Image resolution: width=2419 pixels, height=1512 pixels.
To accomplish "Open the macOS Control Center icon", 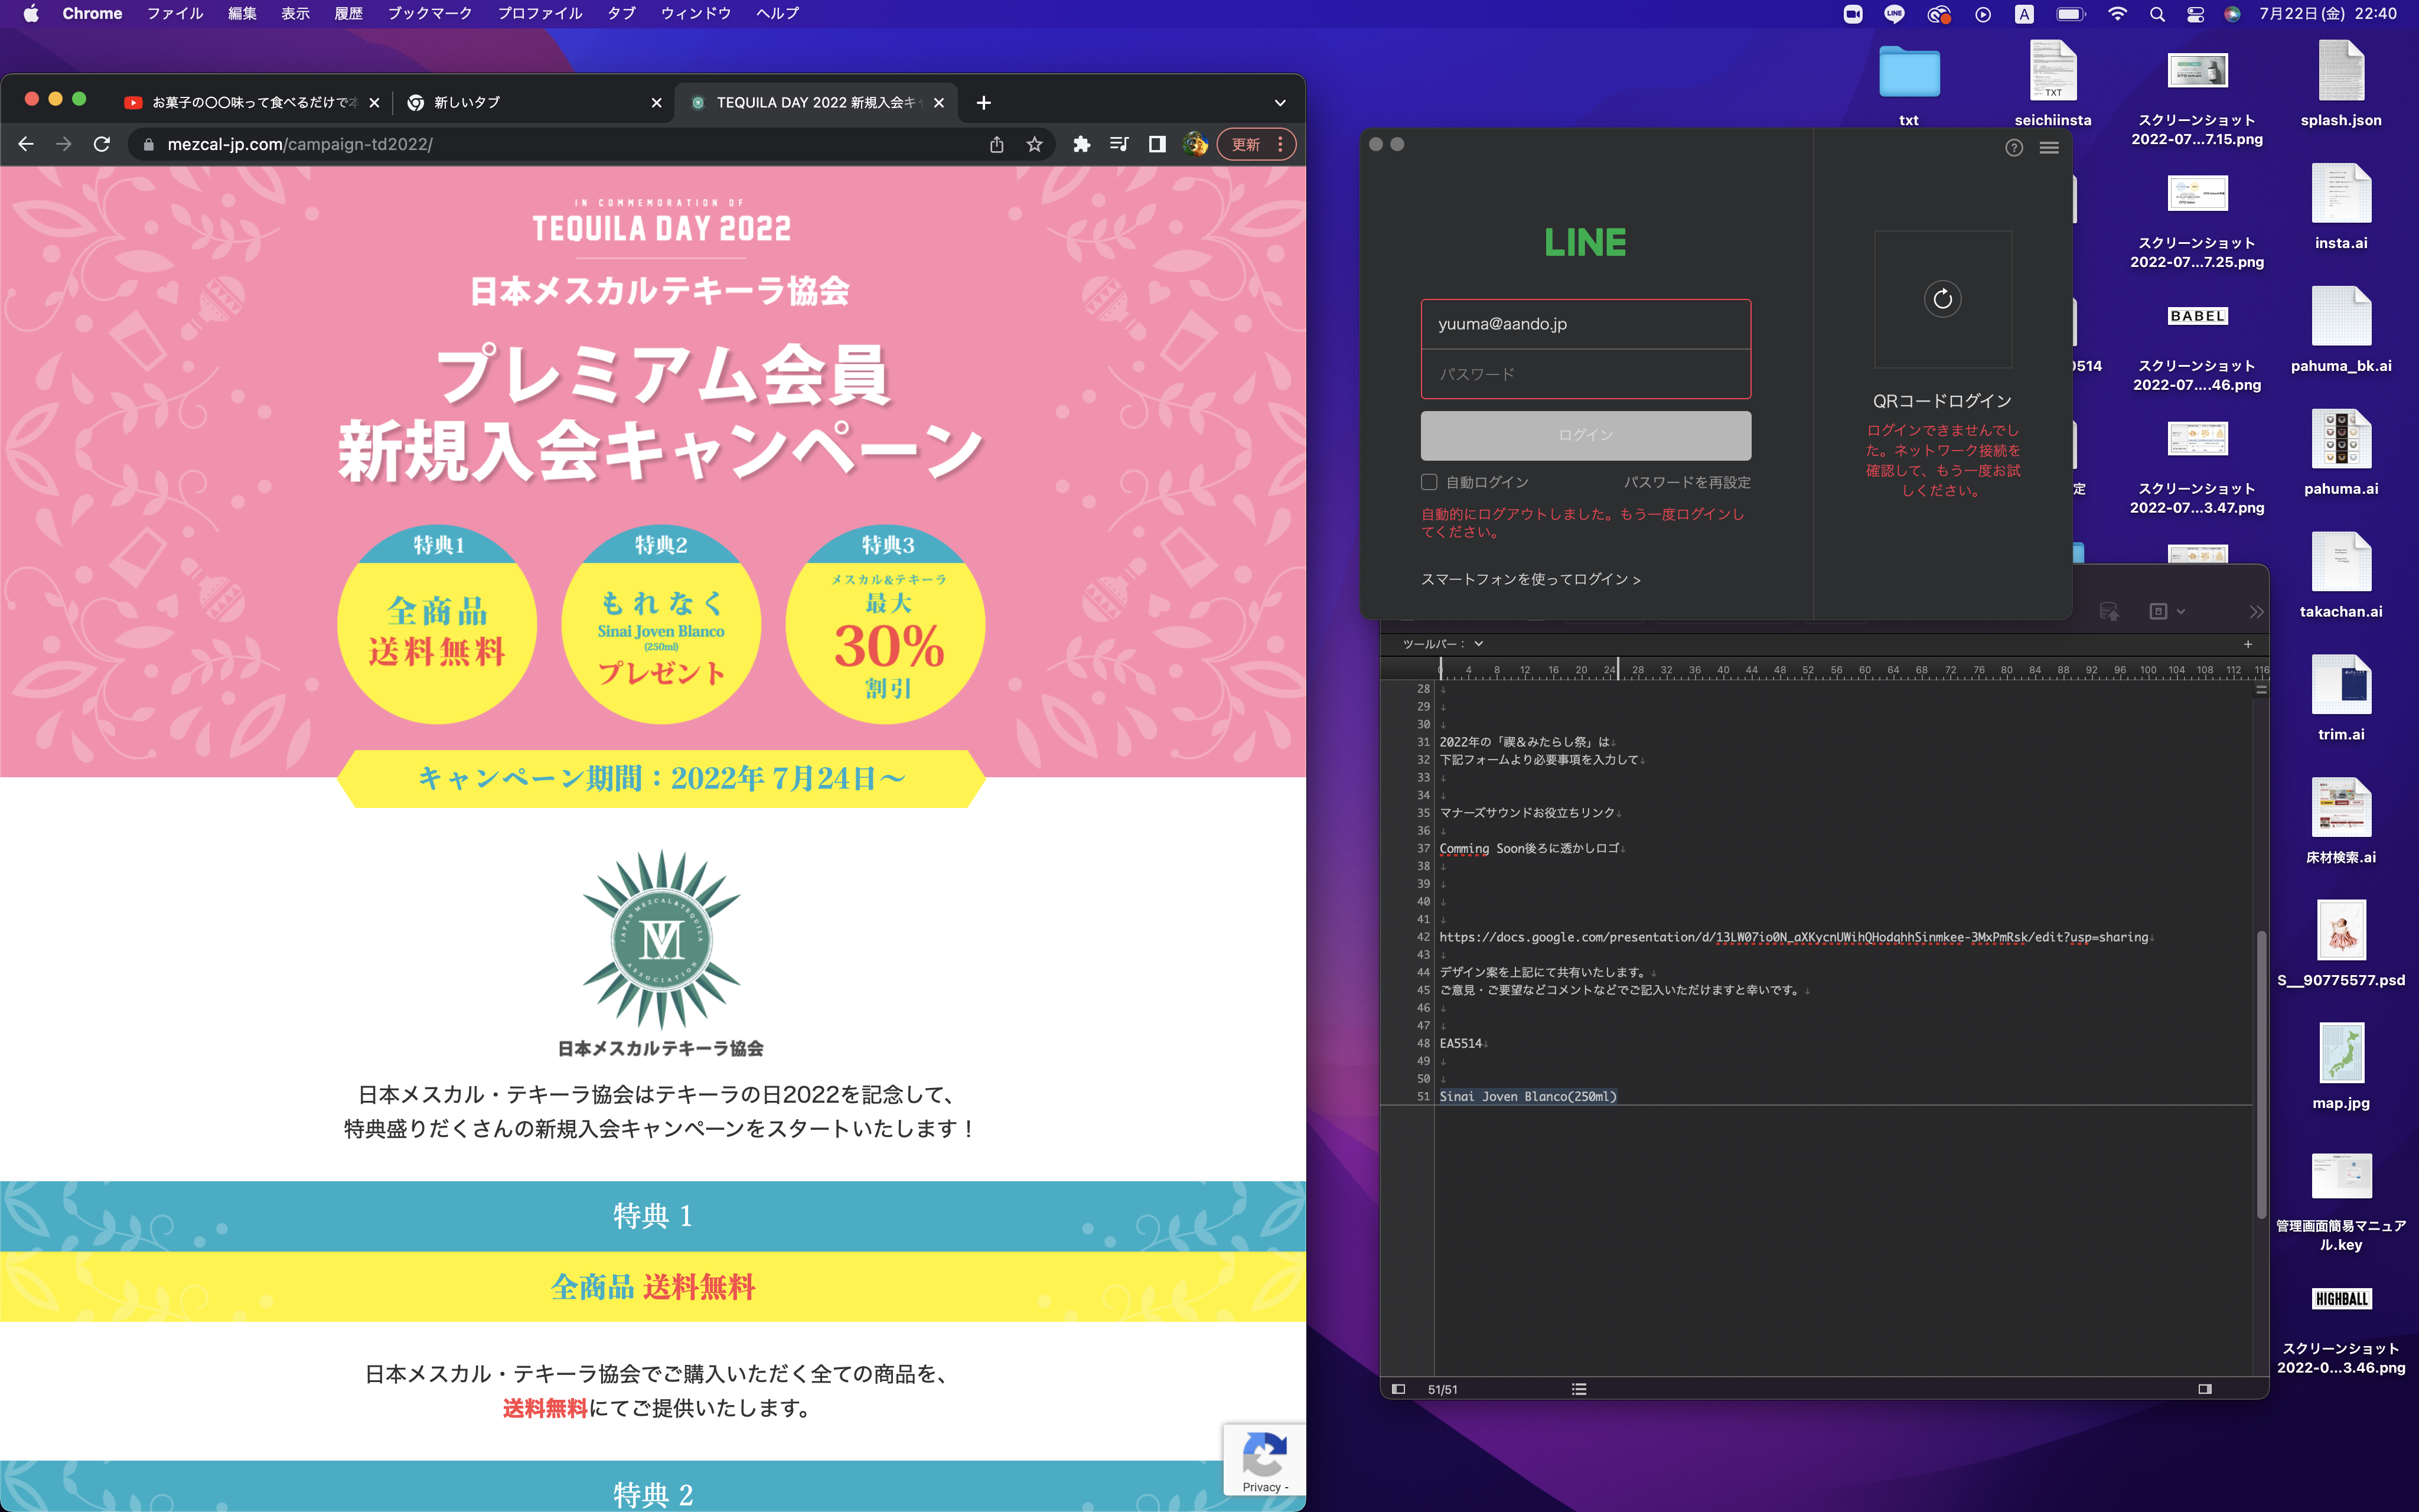I will coord(2195,14).
